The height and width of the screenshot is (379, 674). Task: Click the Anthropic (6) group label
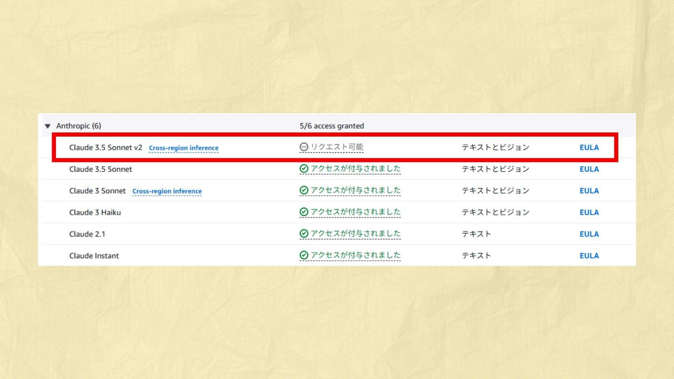(x=79, y=126)
